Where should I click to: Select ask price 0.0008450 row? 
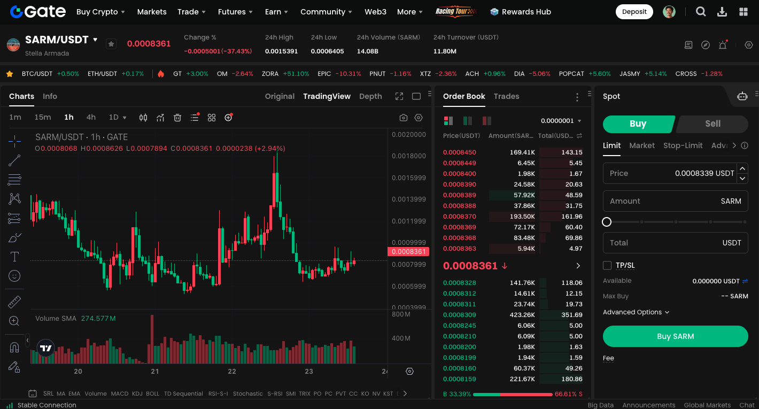[x=513, y=152]
